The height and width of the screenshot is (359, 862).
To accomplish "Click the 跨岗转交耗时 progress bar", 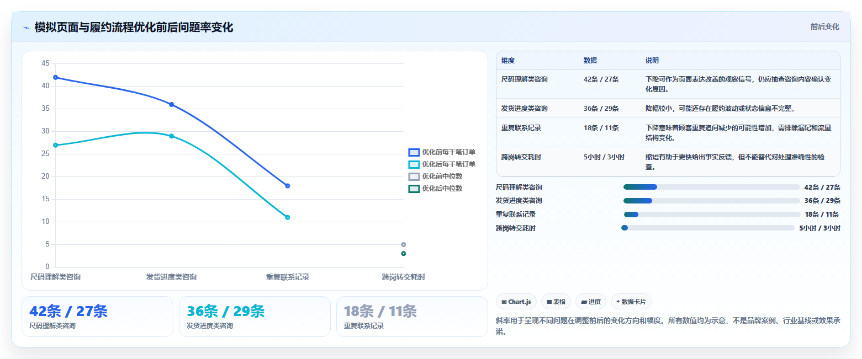I will [709, 228].
